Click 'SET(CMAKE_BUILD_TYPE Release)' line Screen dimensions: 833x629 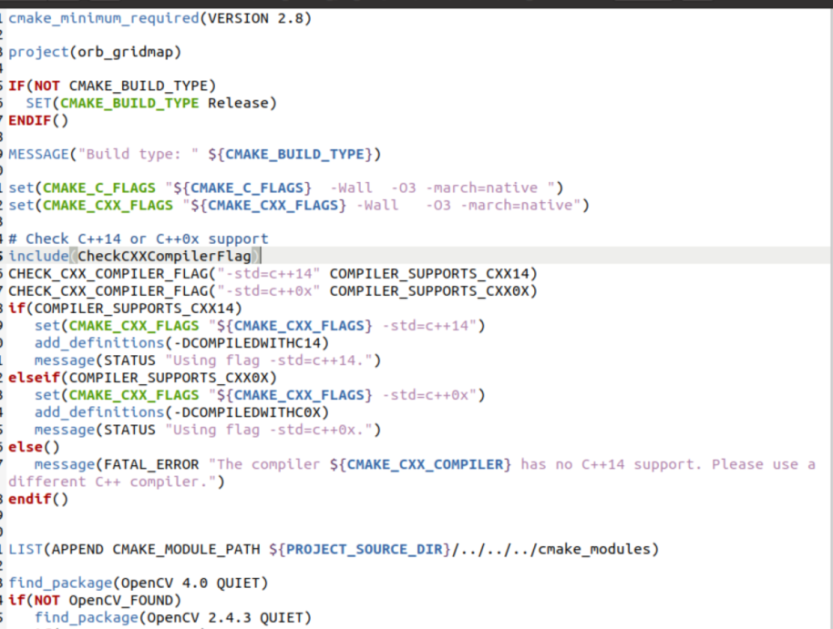(151, 103)
